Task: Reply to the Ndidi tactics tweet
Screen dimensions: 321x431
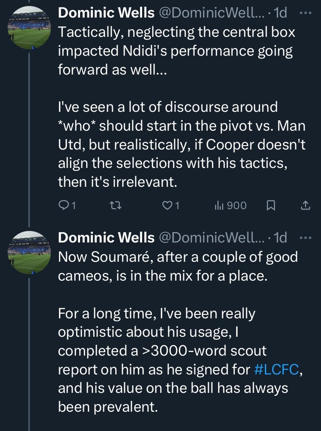Action: pos(67,205)
